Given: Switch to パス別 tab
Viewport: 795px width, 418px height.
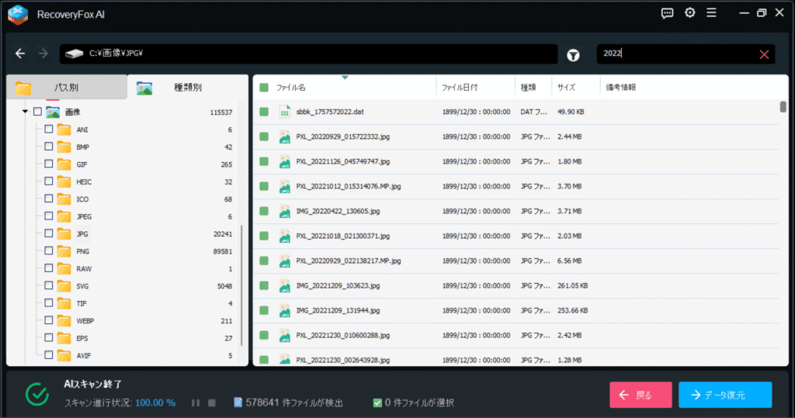Looking at the screenshot, I should pyautogui.click(x=67, y=87).
